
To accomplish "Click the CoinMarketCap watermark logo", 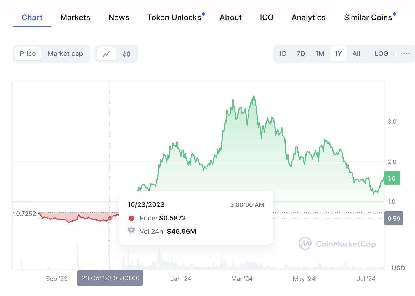I will [337, 244].
